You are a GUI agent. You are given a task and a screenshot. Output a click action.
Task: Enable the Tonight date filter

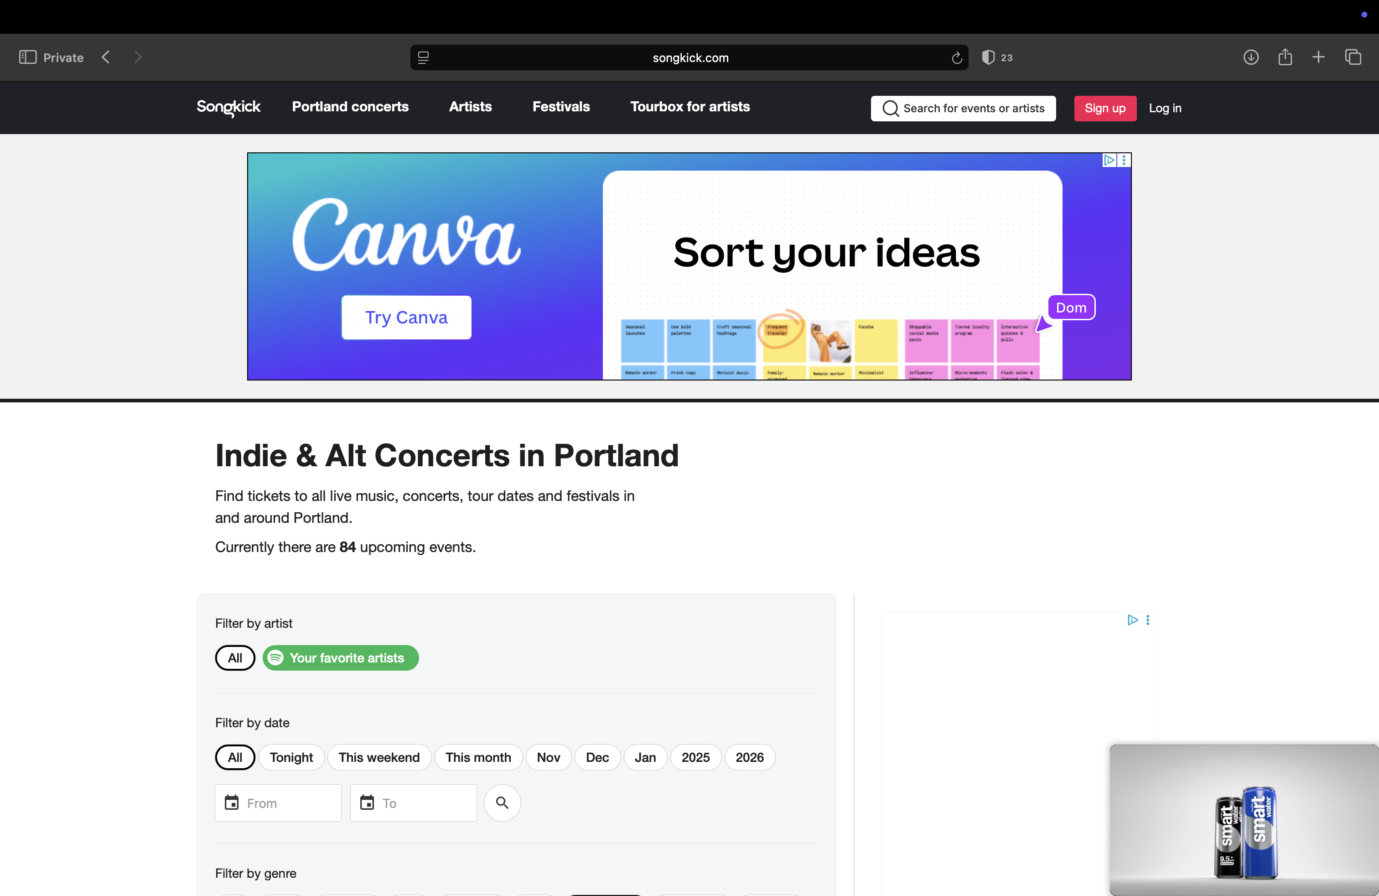coord(291,757)
